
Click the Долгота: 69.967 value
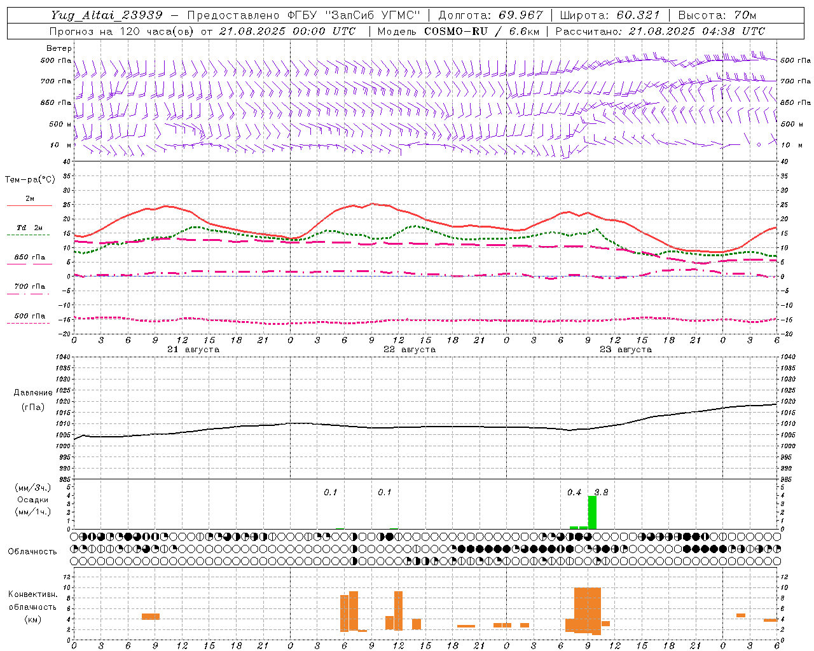491,15
